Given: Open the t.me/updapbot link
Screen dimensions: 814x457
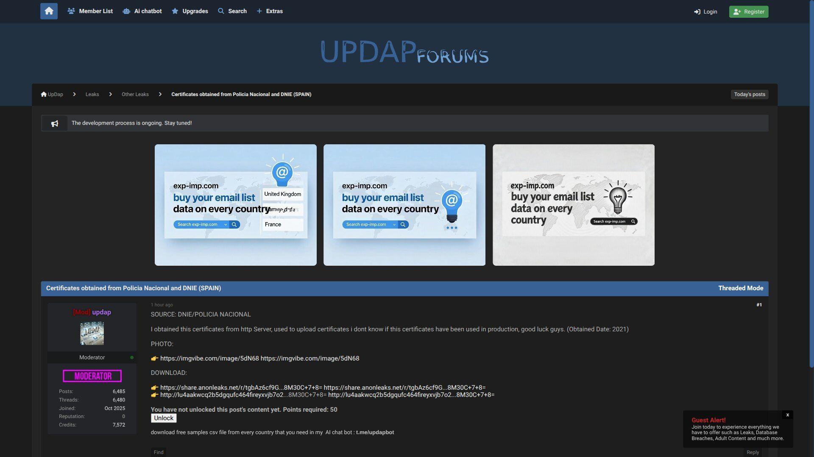Looking at the screenshot, I should [x=375, y=432].
